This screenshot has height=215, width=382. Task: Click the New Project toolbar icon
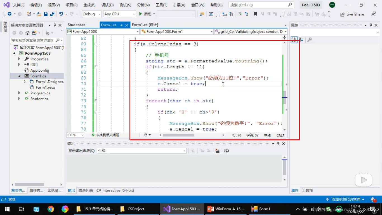pos(29,14)
